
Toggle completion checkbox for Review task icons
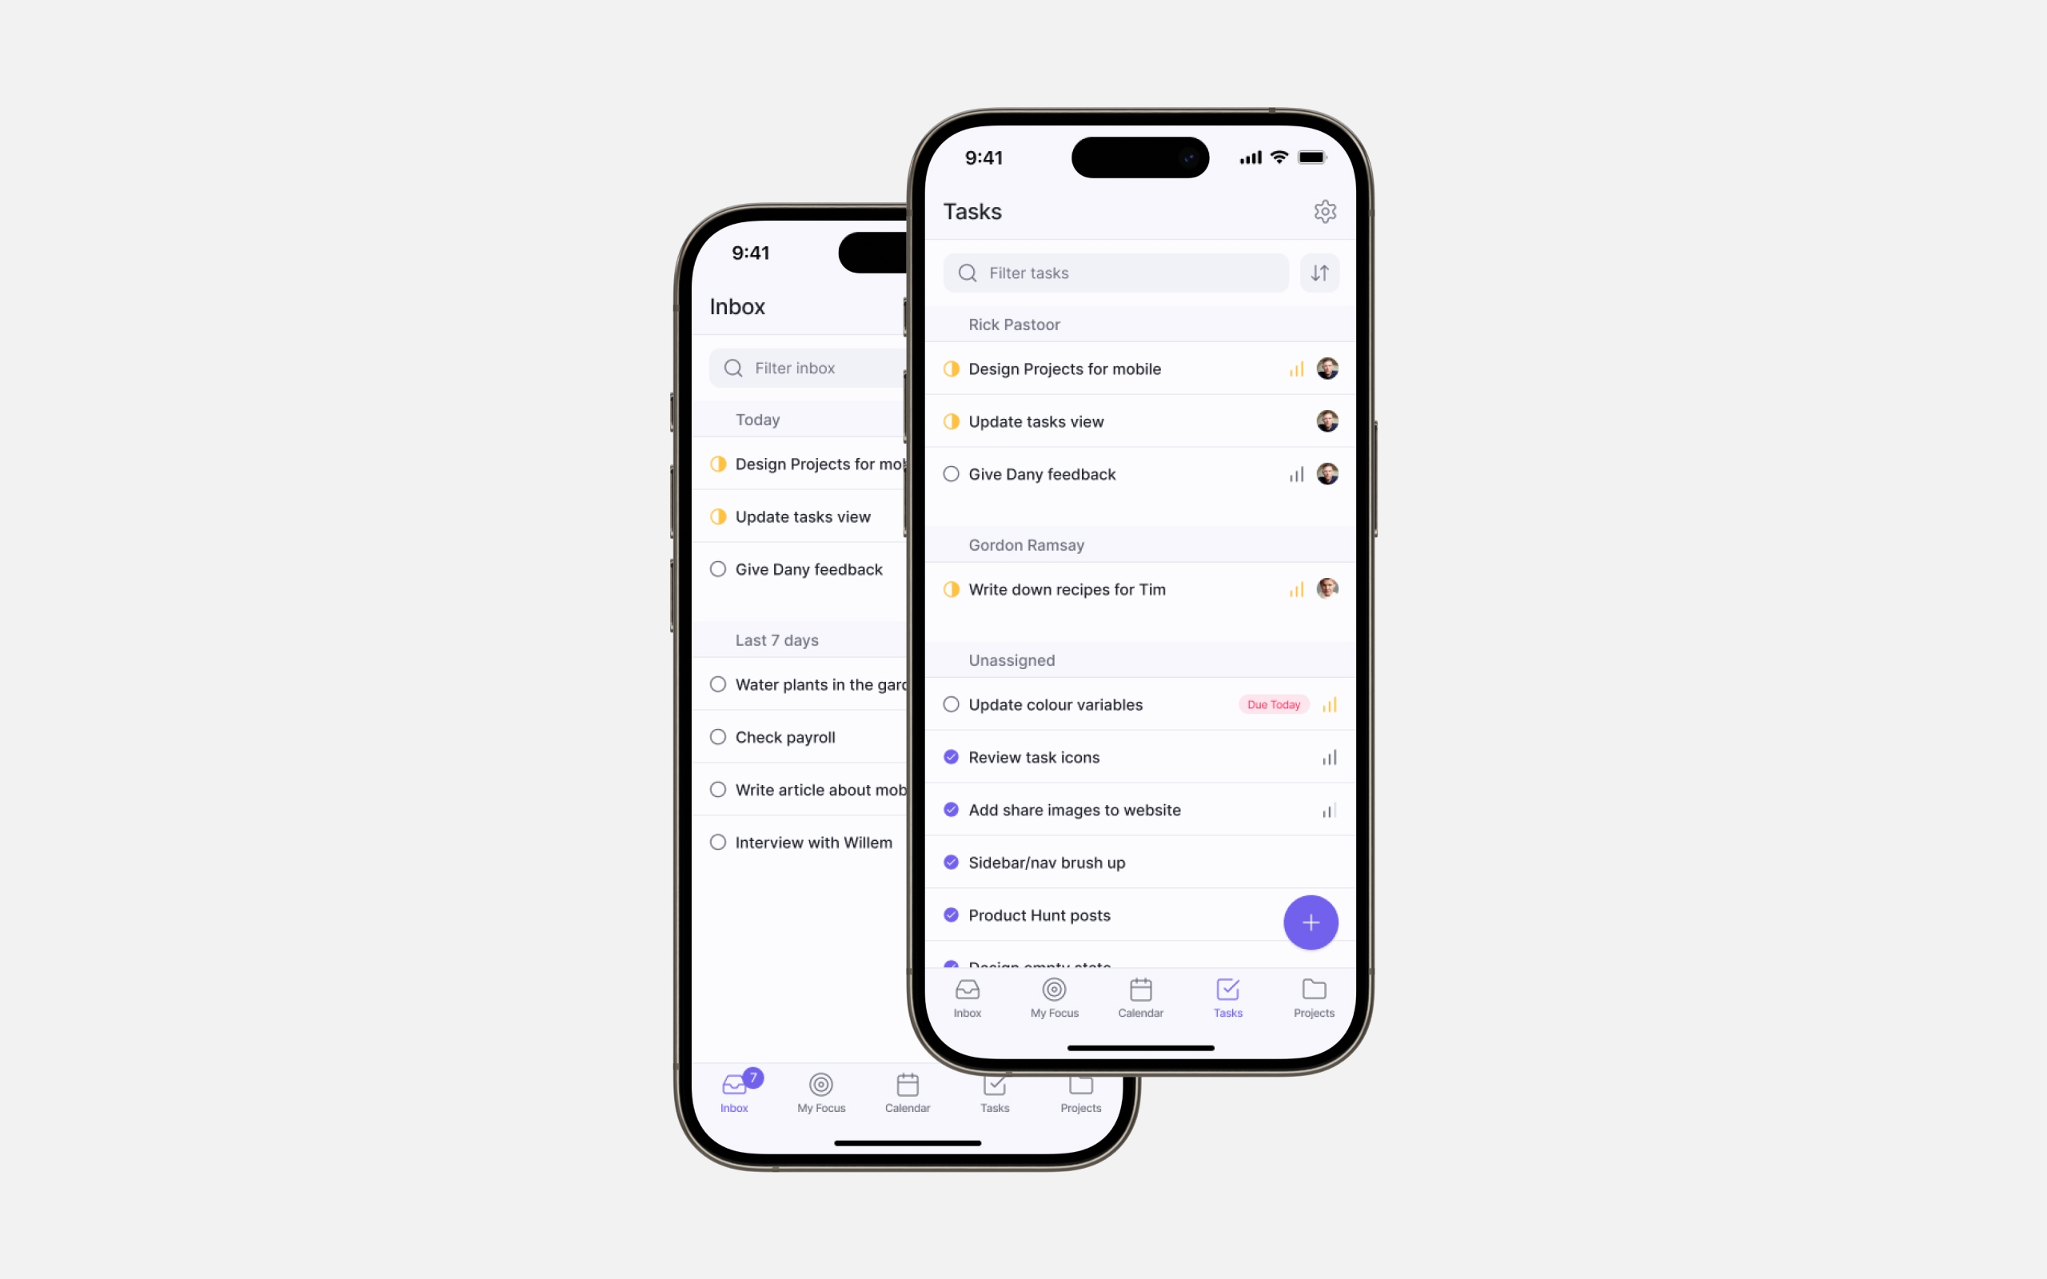[x=952, y=756]
